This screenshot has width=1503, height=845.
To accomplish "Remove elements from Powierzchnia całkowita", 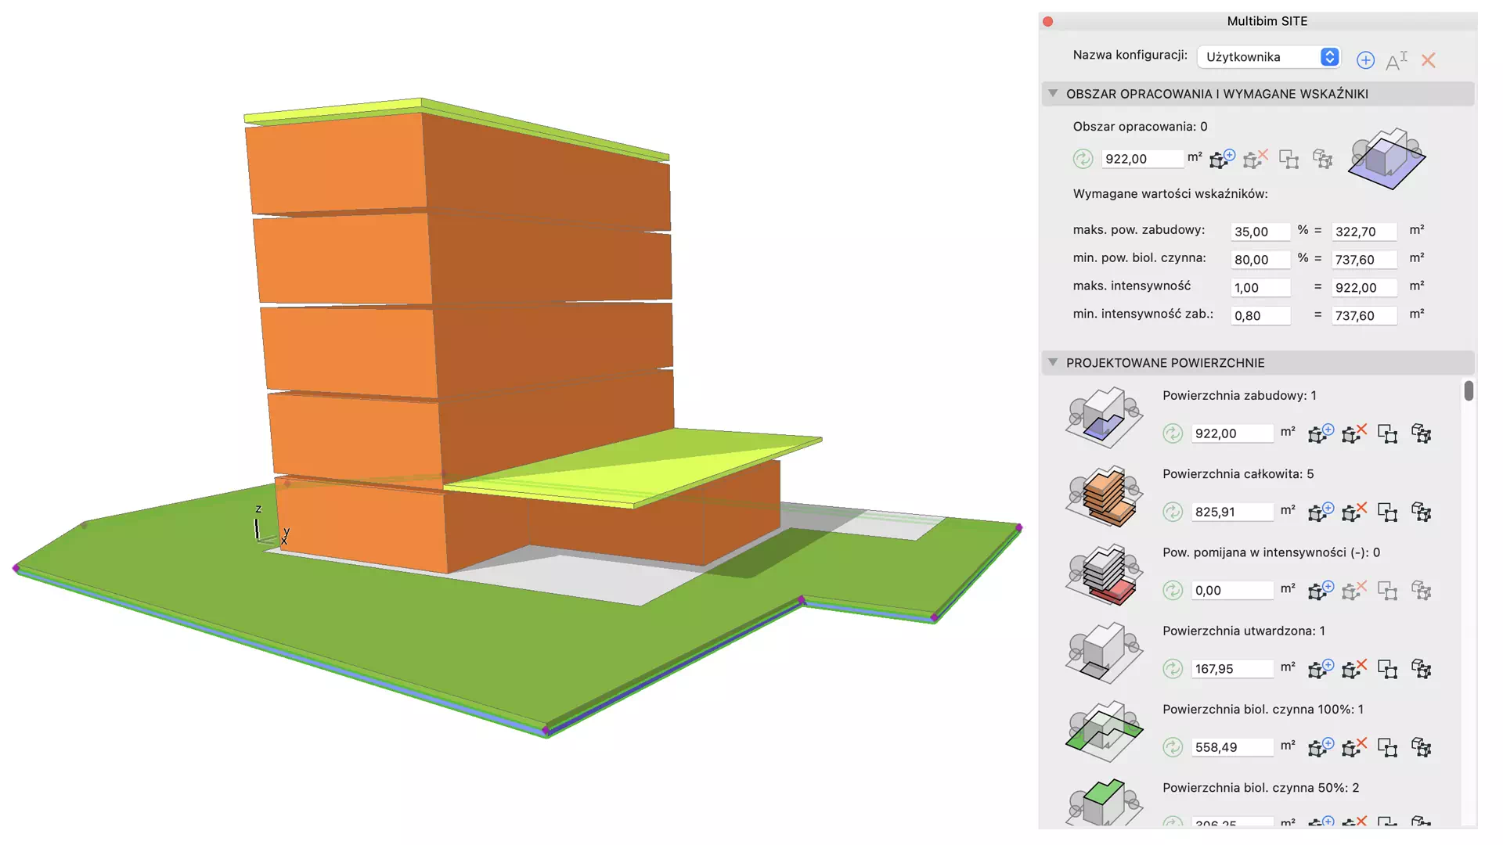I will [x=1353, y=512].
